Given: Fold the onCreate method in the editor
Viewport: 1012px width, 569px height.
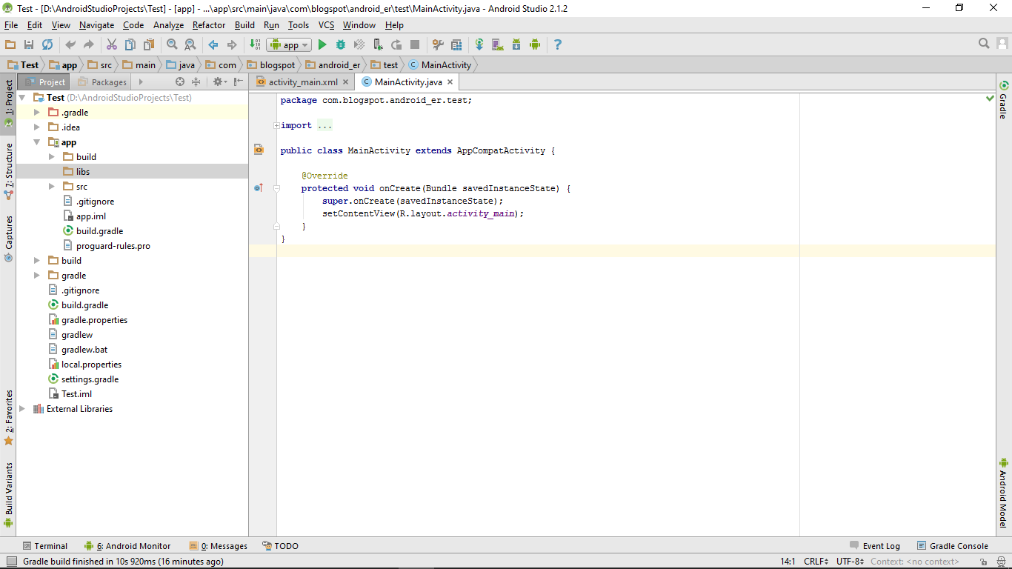Looking at the screenshot, I should (x=276, y=188).
